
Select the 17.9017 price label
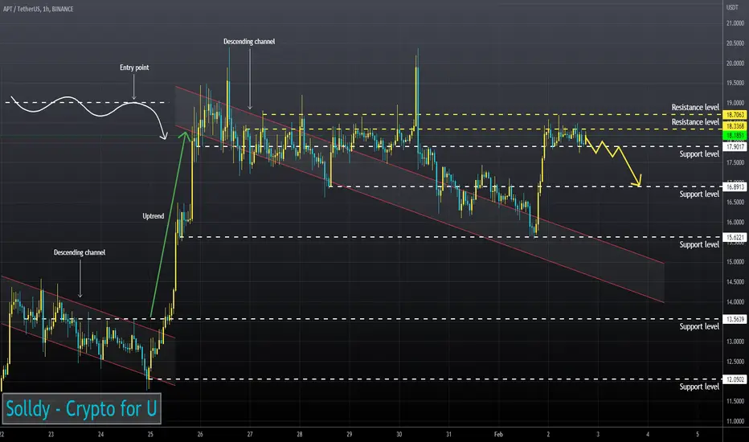tap(735, 147)
